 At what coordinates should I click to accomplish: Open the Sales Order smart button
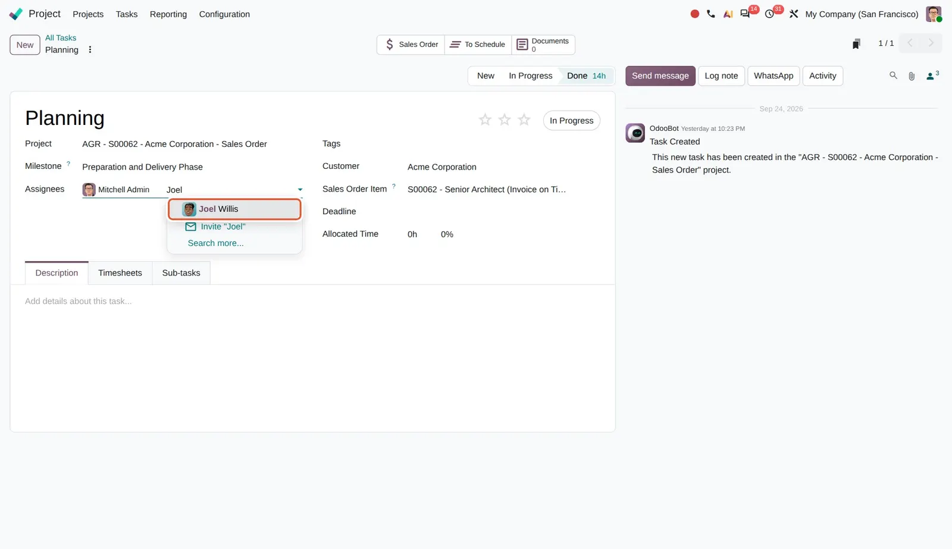click(x=411, y=45)
